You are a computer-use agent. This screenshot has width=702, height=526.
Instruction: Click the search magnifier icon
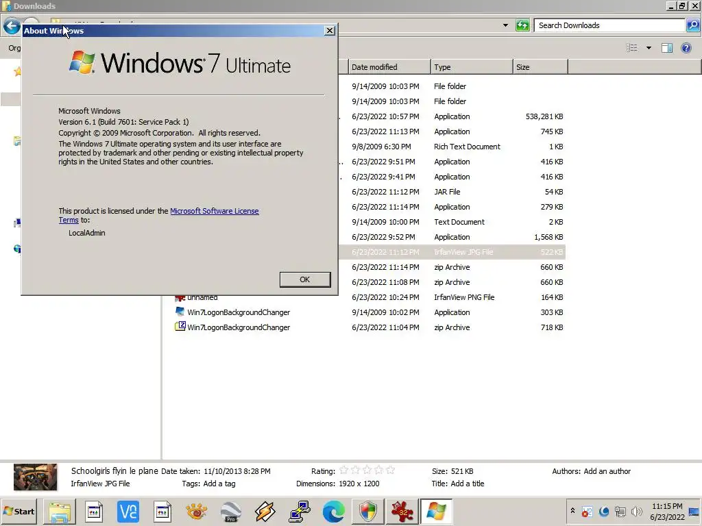tap(692, 25)
